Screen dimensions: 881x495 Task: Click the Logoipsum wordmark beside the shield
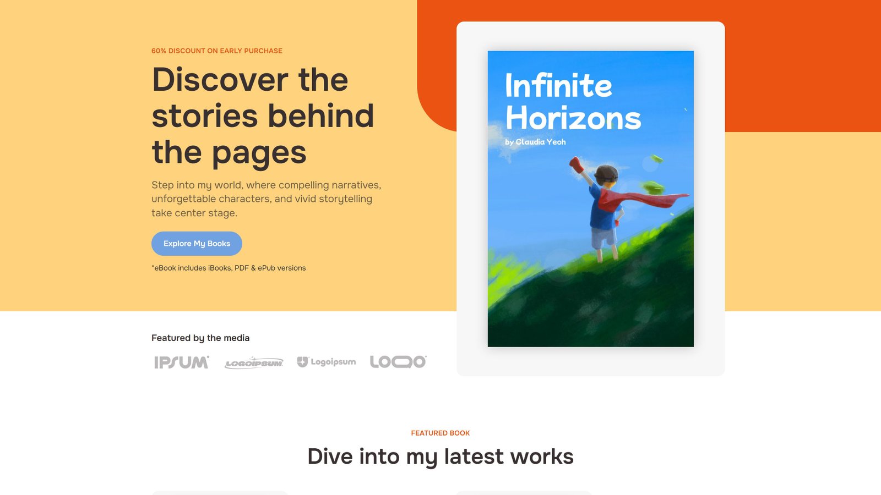pyautogui.click(x=333, y=362)
